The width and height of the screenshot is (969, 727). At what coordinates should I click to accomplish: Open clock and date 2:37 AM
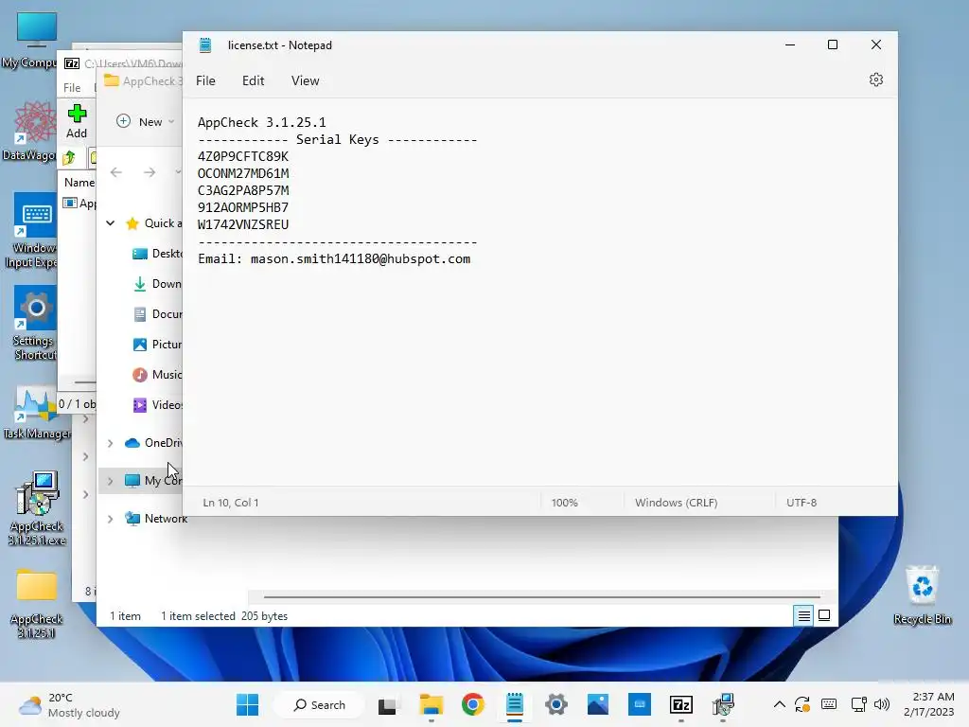pos(929,704)
